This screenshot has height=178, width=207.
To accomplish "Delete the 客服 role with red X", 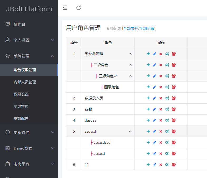I will click(161, 109).
